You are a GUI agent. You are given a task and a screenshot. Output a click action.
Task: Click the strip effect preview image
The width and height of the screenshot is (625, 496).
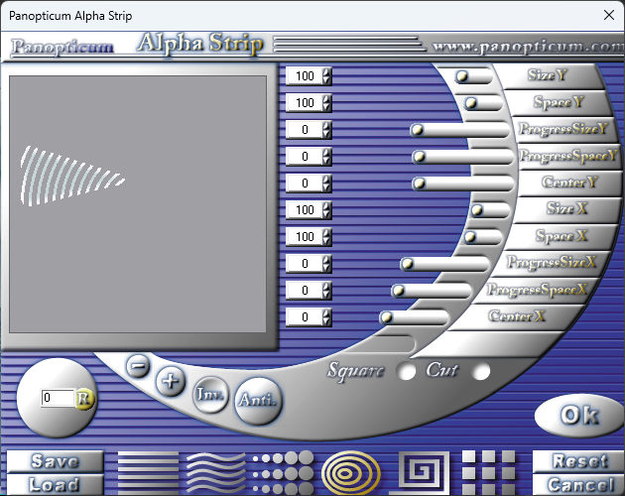point(138,204)
